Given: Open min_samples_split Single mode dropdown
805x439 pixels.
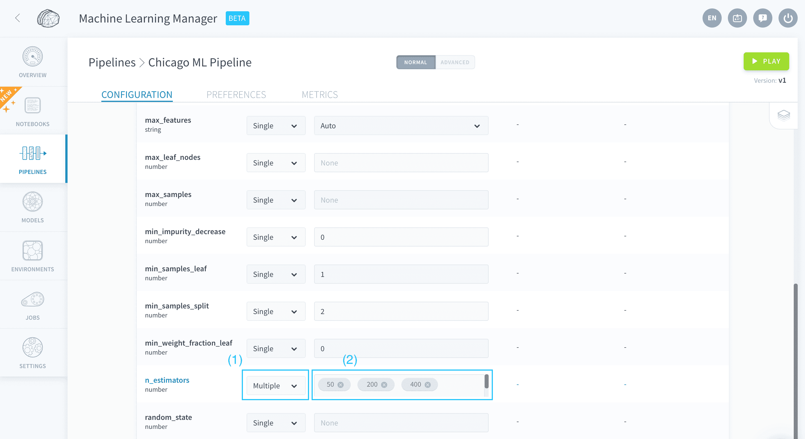Looking at the screenshot, I should coord(276,312).
